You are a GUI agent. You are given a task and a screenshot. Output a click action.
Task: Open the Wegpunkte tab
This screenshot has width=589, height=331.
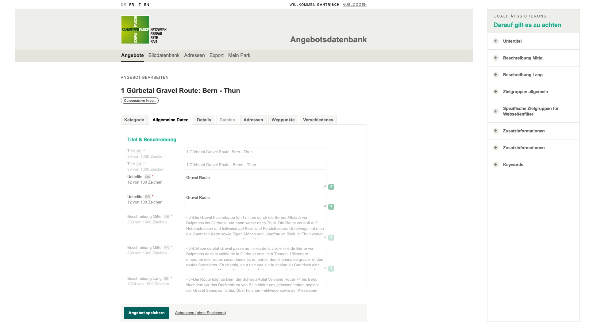pos(283,120)
